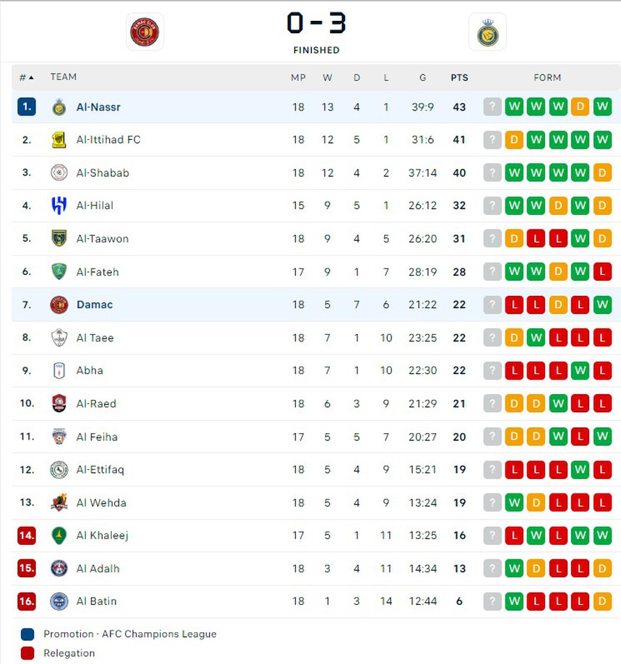The width and height of the screenshot is (621, 664).
Task: Open the Al-Nassr team link
Action: (98, 107)
